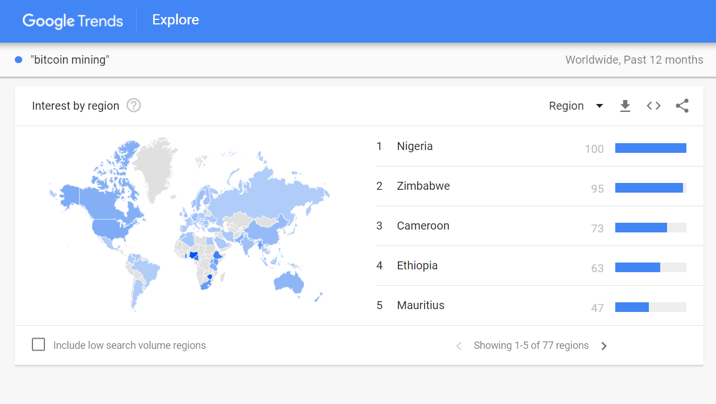Open Zimbabwe's regional interest details
This screenshot has height=404, width=716.
tap(423, 186)
